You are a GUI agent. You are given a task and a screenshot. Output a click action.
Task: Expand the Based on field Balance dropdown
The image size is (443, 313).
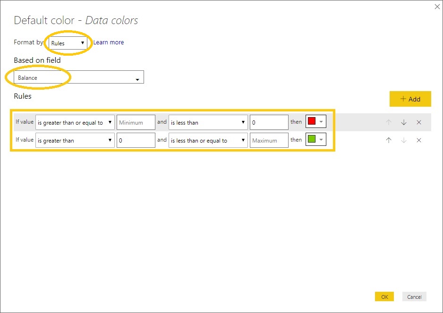(78, 78)
